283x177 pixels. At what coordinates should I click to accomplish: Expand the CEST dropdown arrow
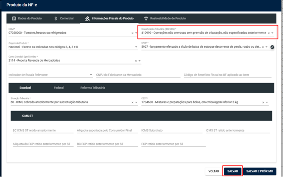pyautogui.click(x=267, y=103)
